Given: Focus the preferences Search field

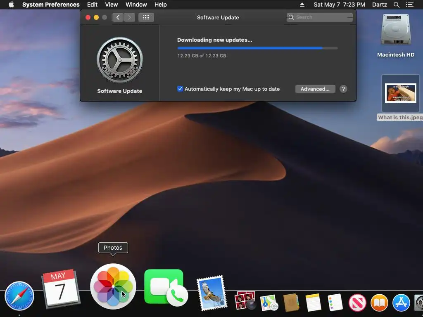Looking at the screenshot, I should click(320, 17).
